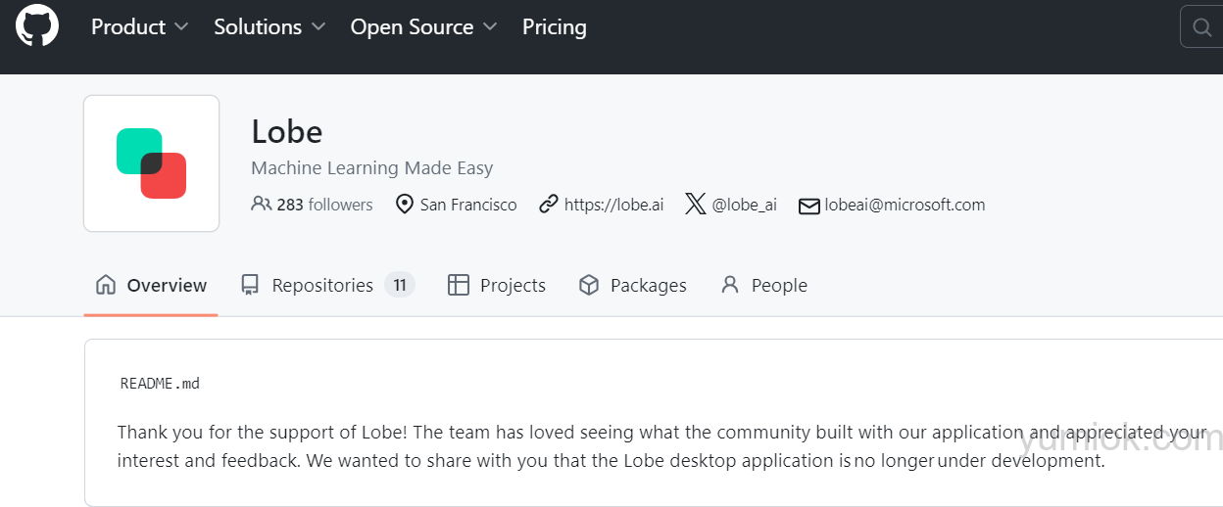This screenshot has width=1223, height=507.
Task: Click the followers people icon
Action: click(x=261, y=205)
